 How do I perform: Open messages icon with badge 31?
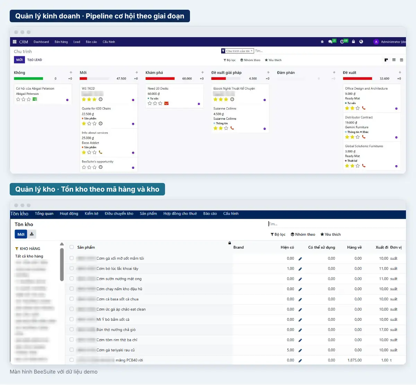click(332, 41)
